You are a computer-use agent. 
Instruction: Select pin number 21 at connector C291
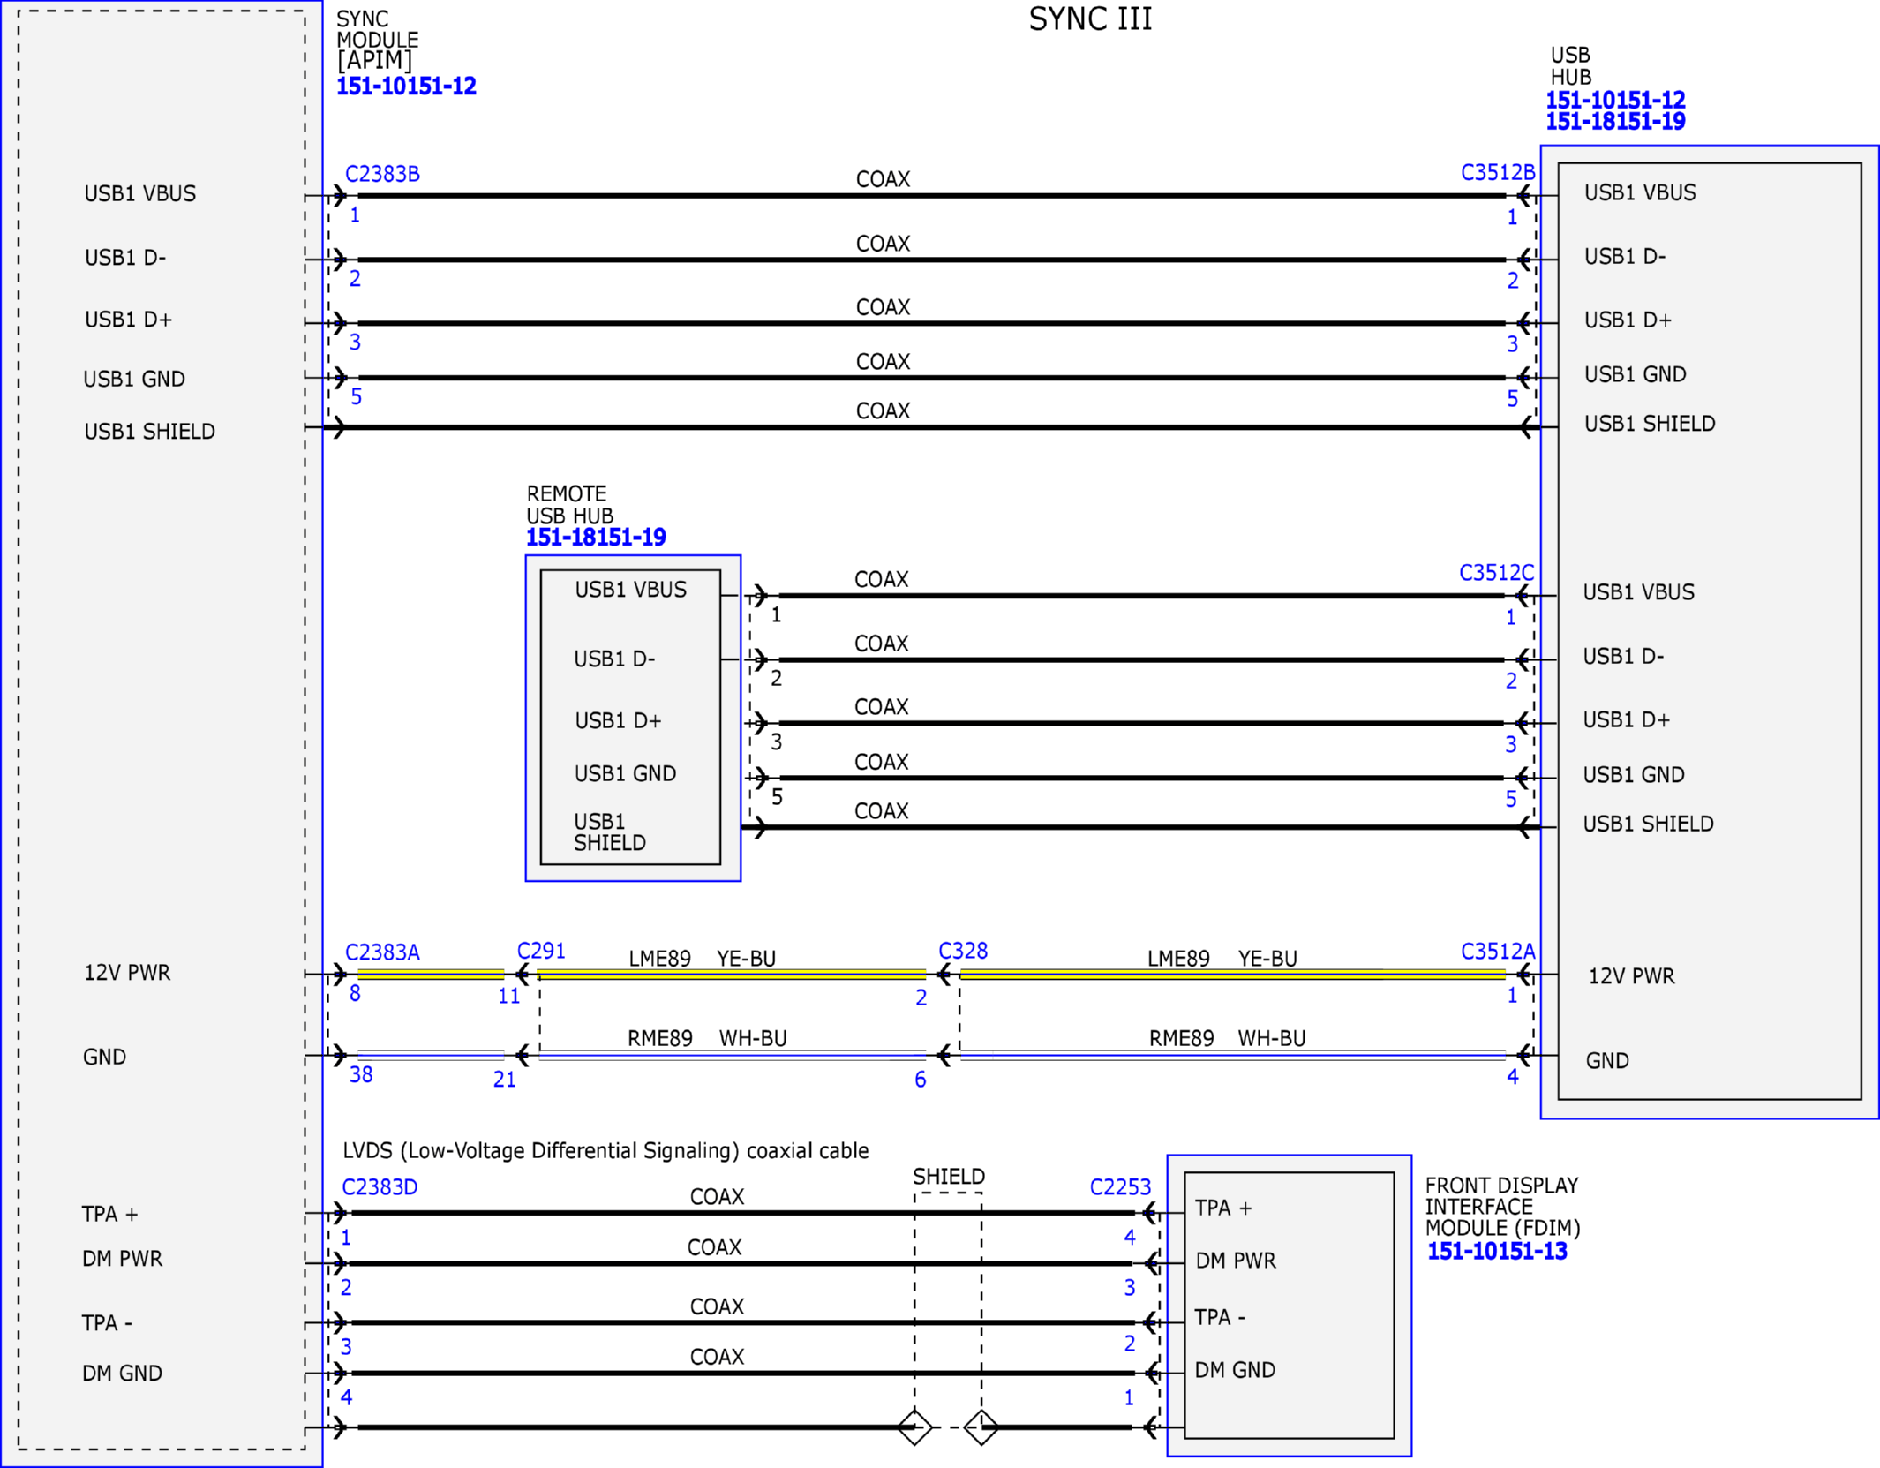(x=505, y=1080)
